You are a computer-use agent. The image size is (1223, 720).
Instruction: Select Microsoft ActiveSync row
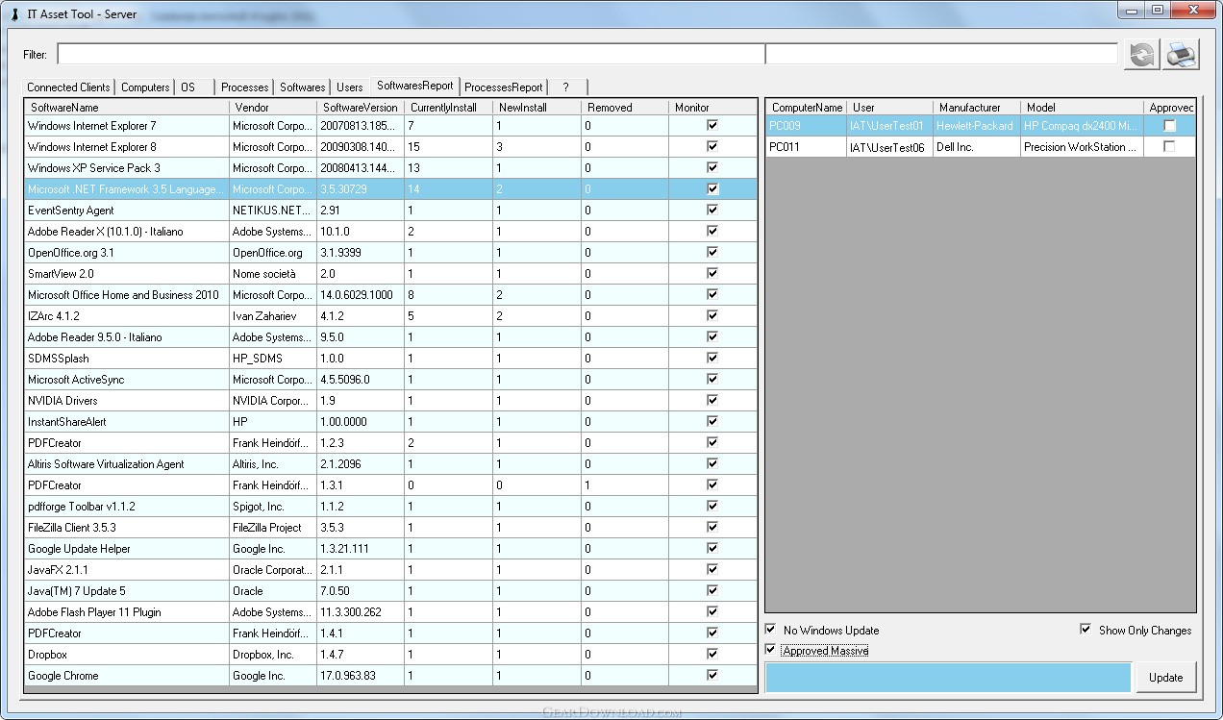pos(390,380)
